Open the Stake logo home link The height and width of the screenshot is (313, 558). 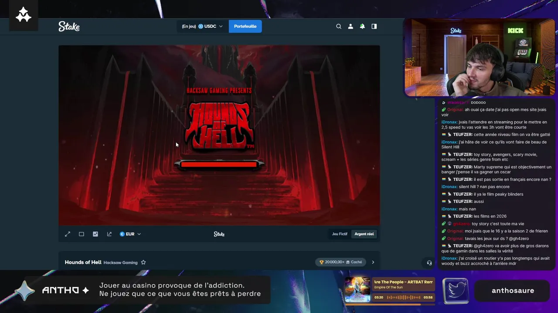(x=69, y=27)
